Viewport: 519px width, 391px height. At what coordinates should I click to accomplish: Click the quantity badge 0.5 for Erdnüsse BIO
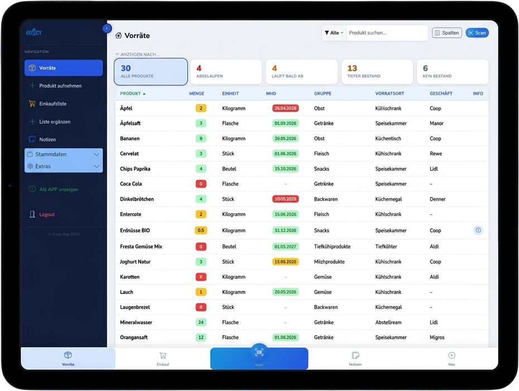coord(201,230)
